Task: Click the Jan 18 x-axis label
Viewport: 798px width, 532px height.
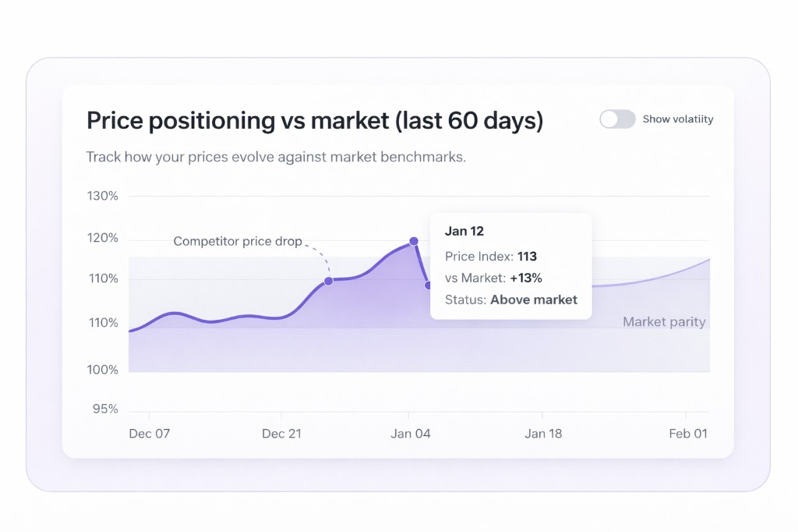Action: (x=543, y=434)
